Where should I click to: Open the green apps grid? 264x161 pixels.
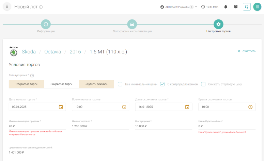click(257, 7)
